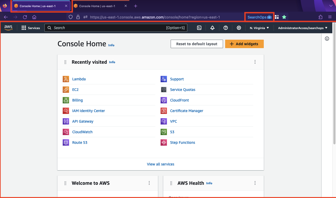The width and height of the screenshot is (336, 198).
Task: Open a new browser tab
Action: click(135, 6)
